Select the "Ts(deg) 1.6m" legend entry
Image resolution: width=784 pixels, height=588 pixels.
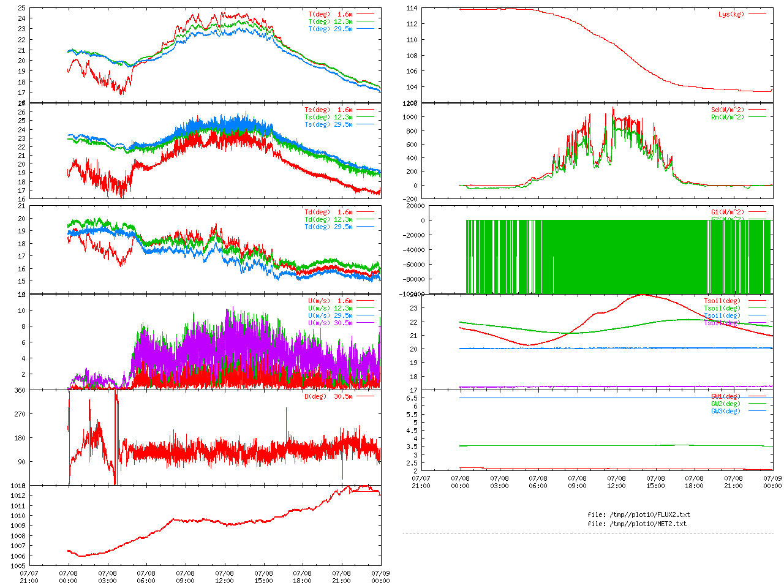coord(329,110)
